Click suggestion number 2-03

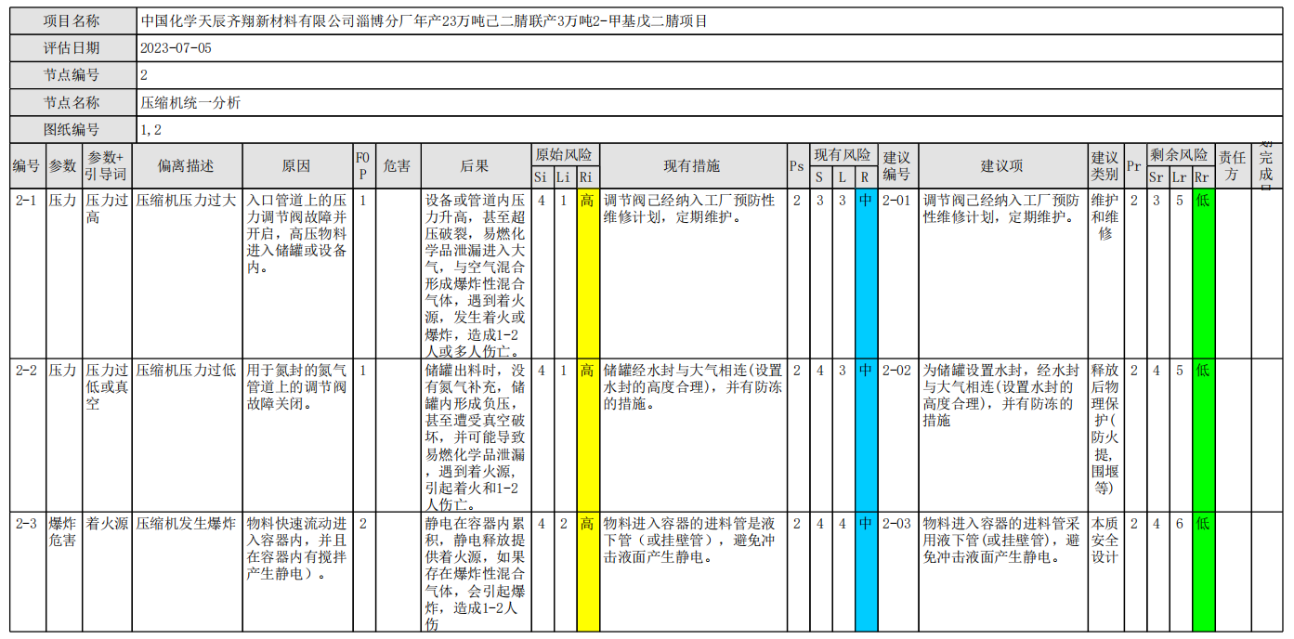(x=897, y=570)
